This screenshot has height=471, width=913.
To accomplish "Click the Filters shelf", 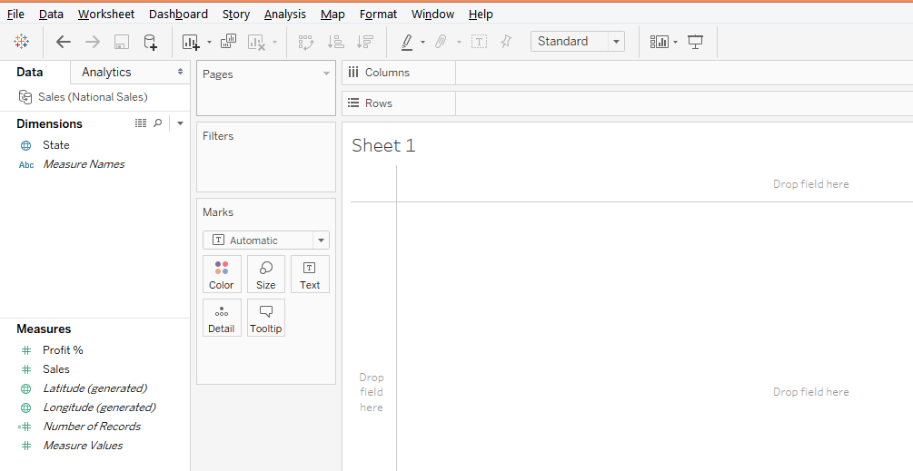I will tap(266, 157).
